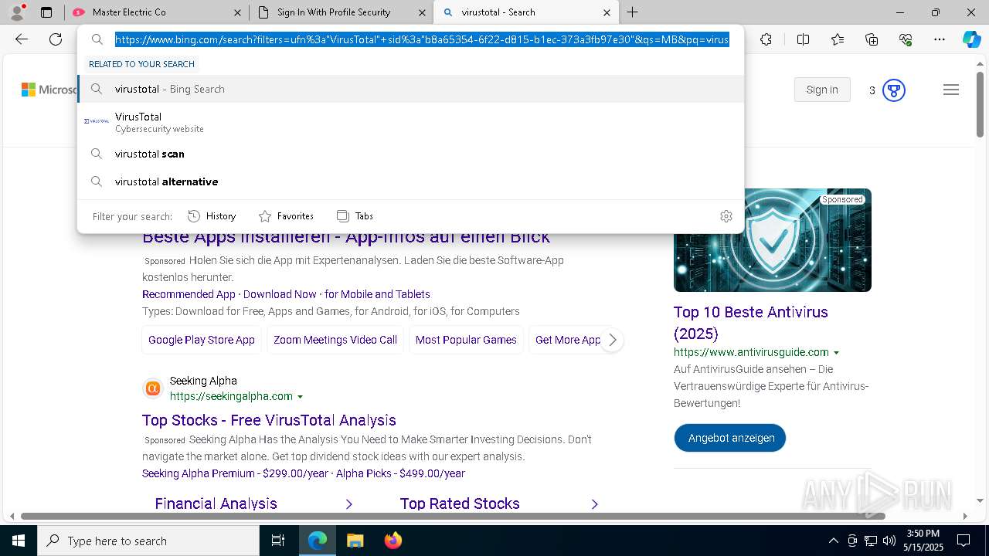The image size is (989, 556).
Task: Filter search by History
Action: pyautogui.click(x=212, y=216)
